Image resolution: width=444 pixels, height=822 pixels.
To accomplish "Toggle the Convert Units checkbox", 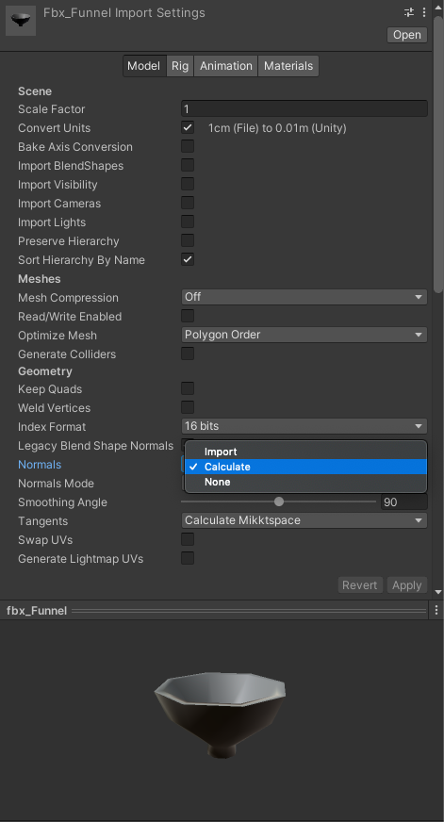I will click(x=188, y=127).
